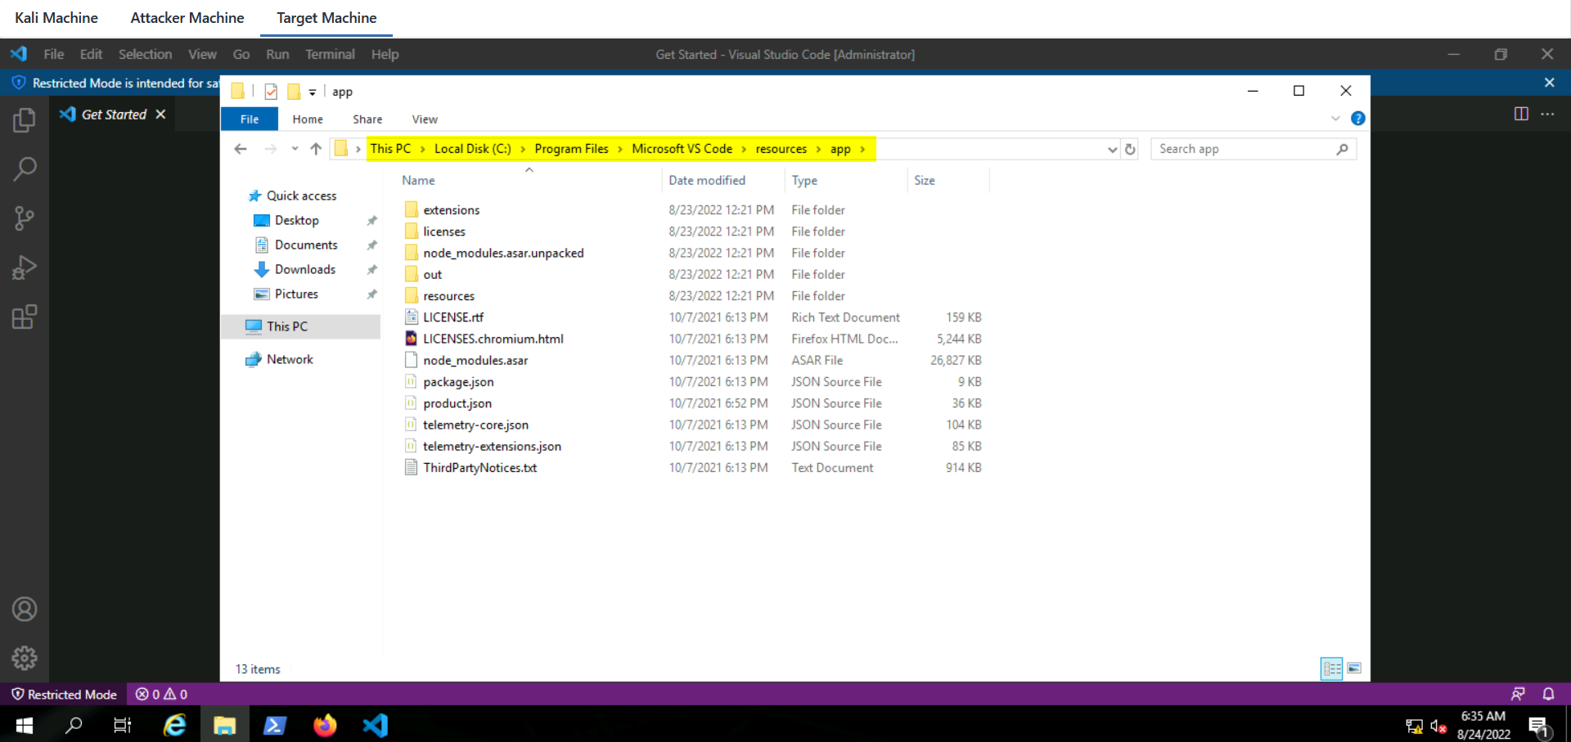1571x742 pixels.
Task: Click Program Files in address breadcrumb
Action: 571,149
